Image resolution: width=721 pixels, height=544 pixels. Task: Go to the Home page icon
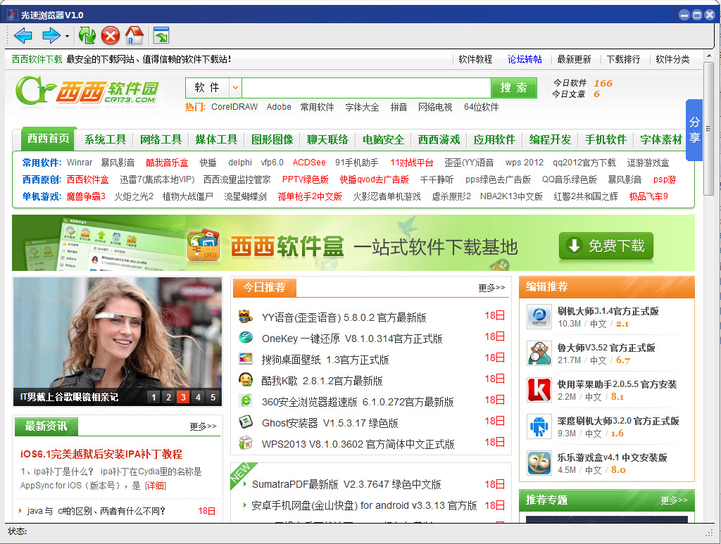(x=134, y=35)
